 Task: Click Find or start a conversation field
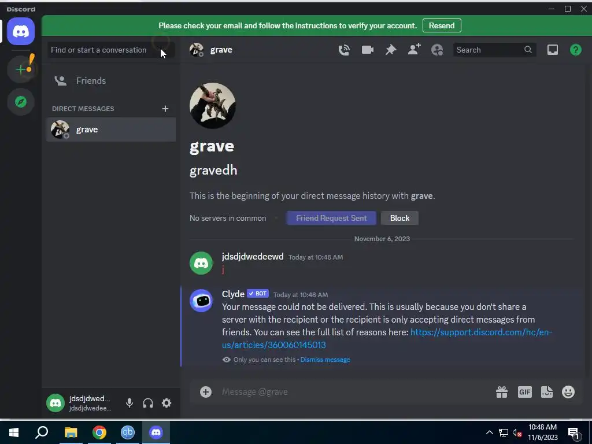111,50
